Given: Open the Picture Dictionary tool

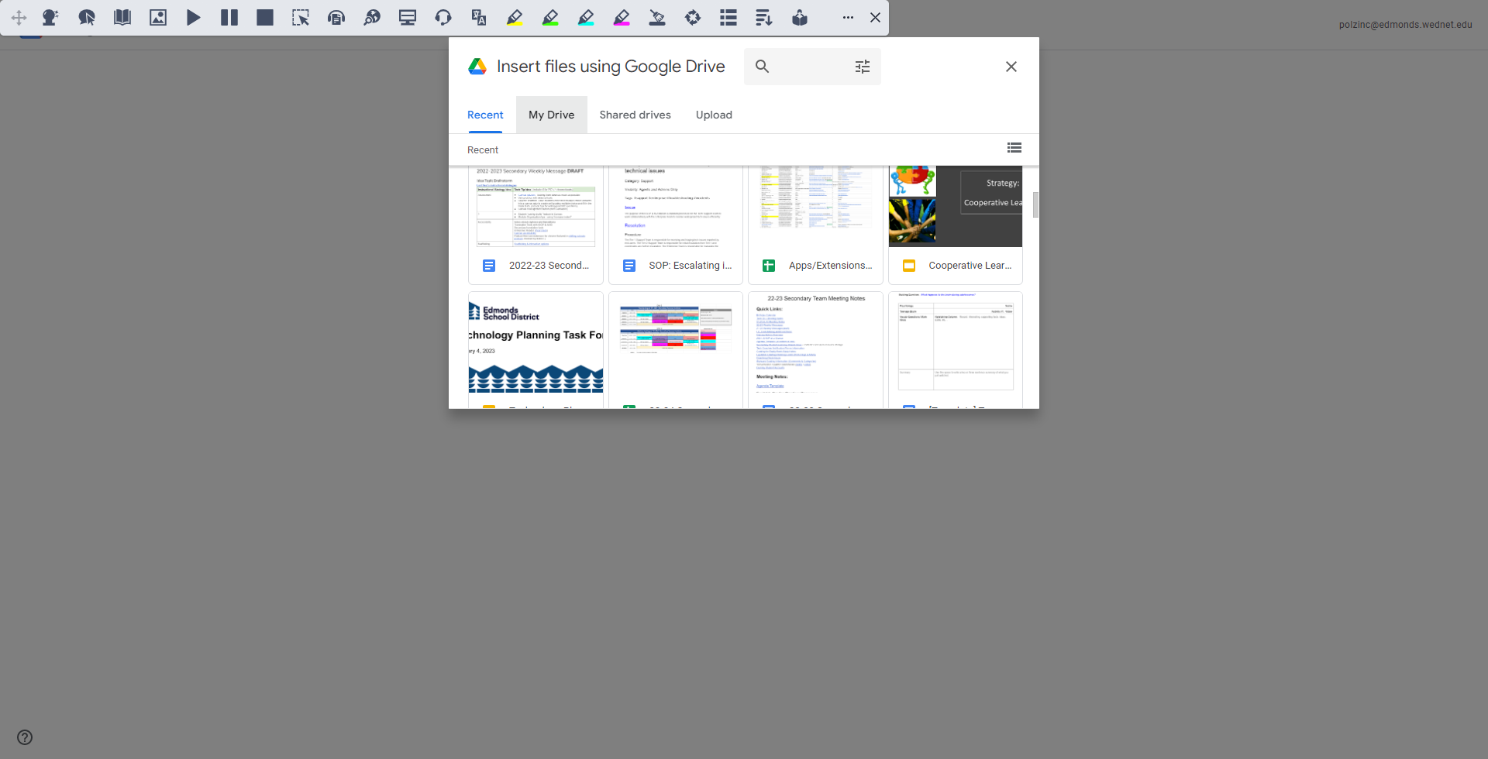Looking at the screenshot, I should pyautogui.click(x=158, y=18).
